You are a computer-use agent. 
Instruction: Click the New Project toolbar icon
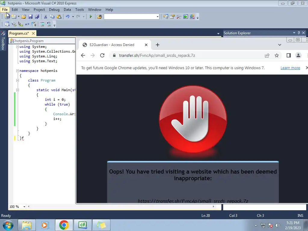[7, 17]
